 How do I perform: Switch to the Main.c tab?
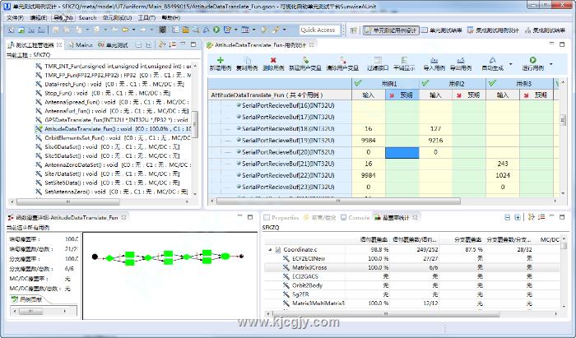(x=83, y=44)
